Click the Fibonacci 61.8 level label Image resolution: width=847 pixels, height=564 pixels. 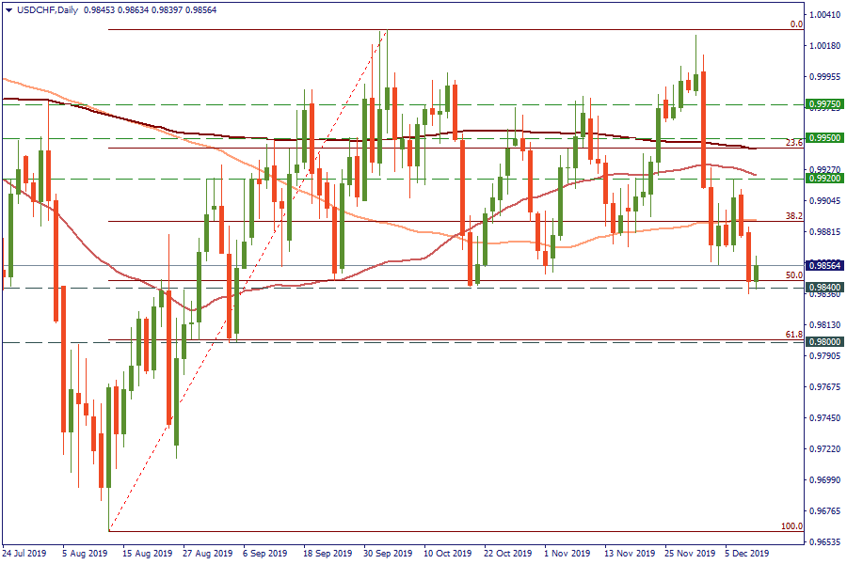tap(793, 335)
